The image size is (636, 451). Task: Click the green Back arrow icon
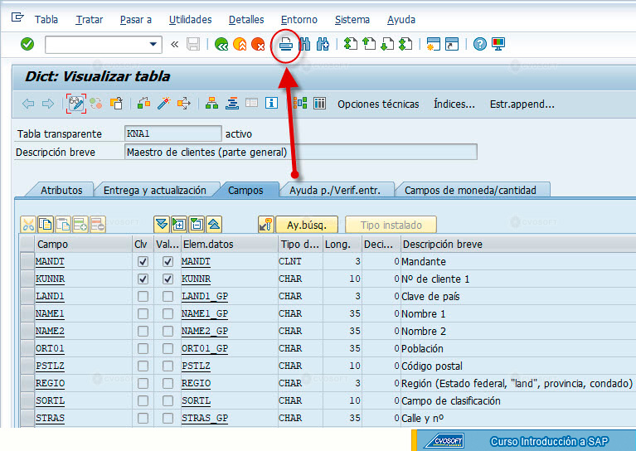coord(221,44)
